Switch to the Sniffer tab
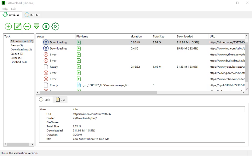This screenshot has width=252, height=156. click(x=33, y=15)
